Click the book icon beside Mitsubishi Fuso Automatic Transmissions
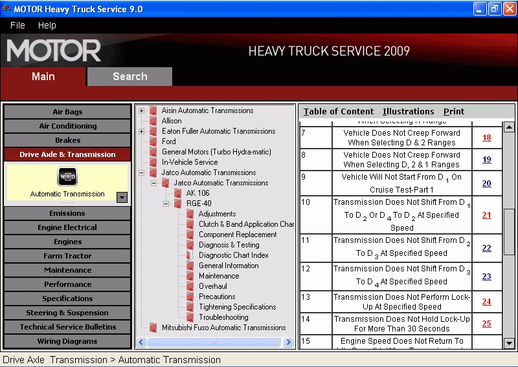 (x=153, y=328)
